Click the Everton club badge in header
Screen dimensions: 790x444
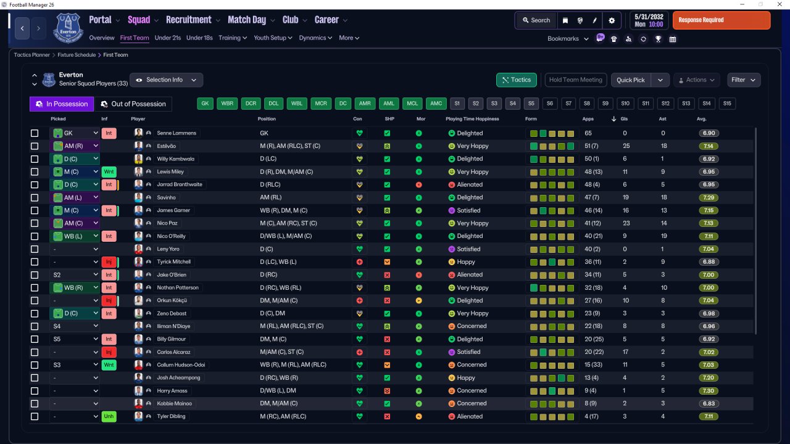[x=68, y=27]
